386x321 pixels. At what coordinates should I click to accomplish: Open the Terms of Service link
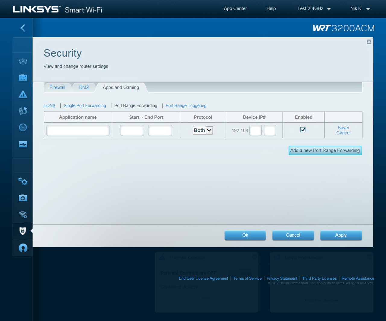click(x=247, y=279)
